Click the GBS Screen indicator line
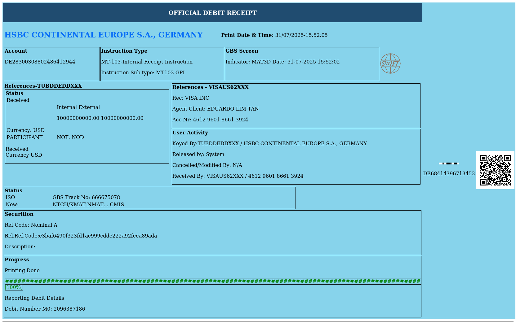 pyautogui.click(x=282, y=62)
